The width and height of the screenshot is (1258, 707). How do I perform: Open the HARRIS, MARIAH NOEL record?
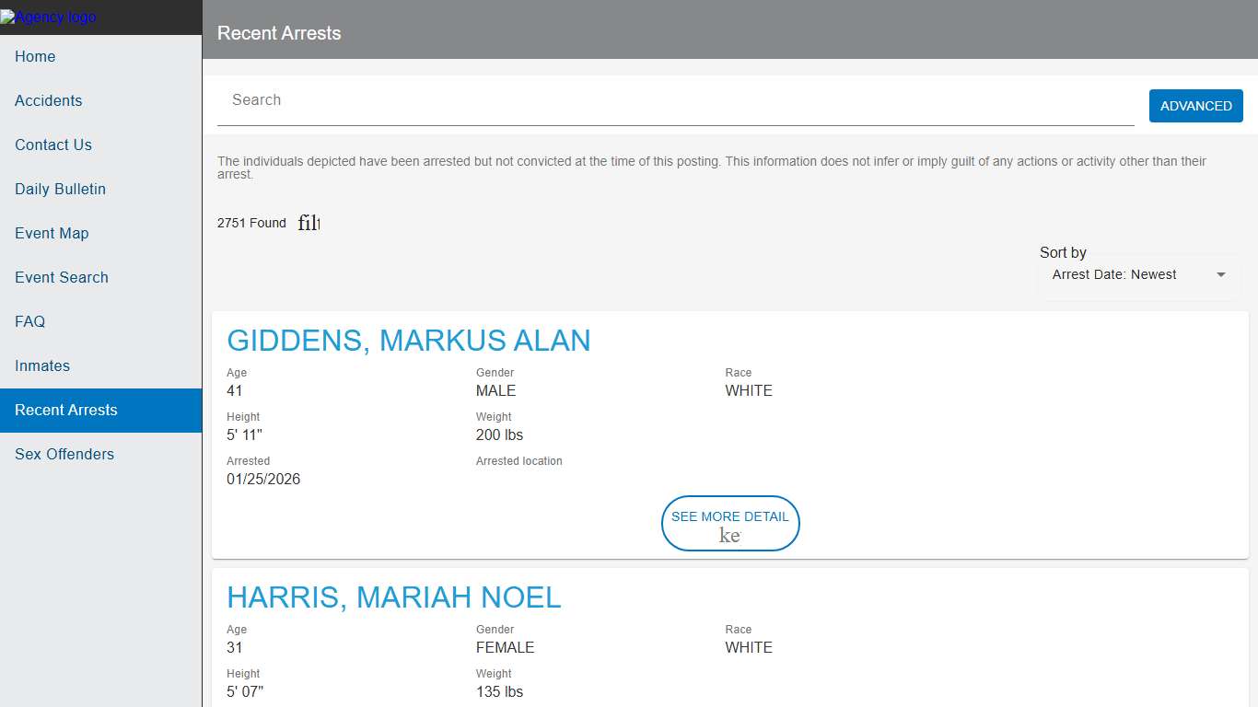click(x=393, y=597)
